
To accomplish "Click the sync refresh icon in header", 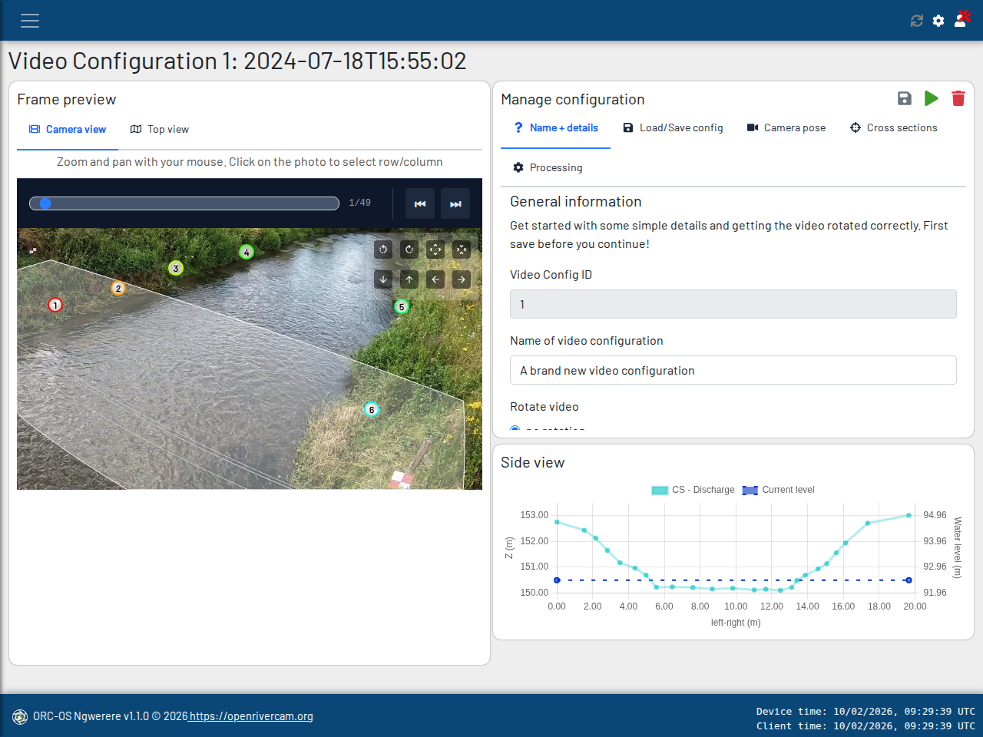I will click(917, 21).
